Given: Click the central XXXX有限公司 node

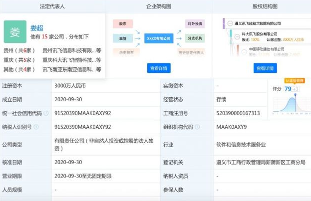Looking at the screenshot, I should pyautogui.click(x=158, y=38).
